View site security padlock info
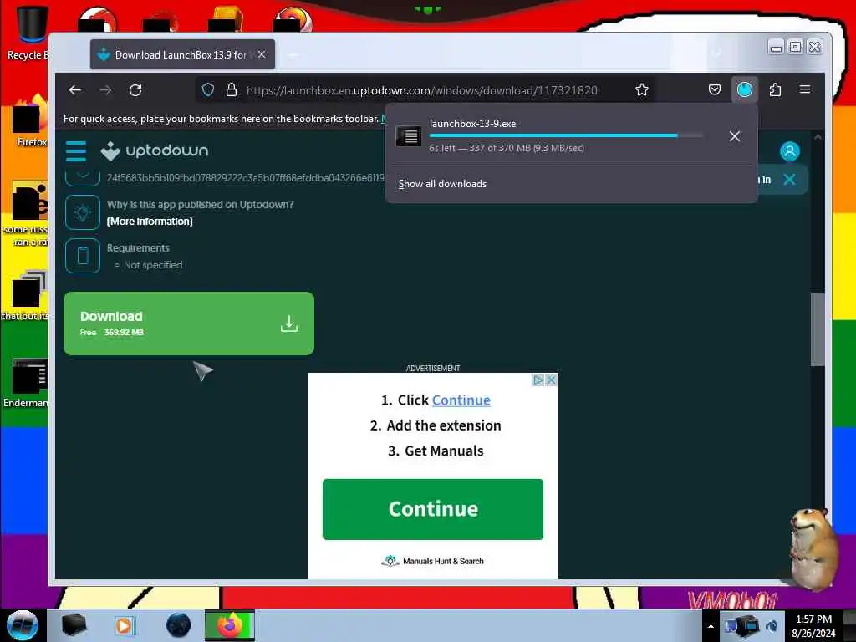Viewport: 856px width, 642px height. coord(232,89)
